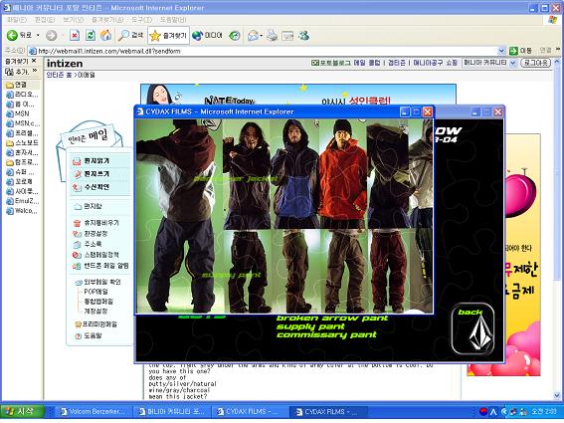
Task: Click the green Back arrow in IE toolbar
Action: click(x=12, y=35)
